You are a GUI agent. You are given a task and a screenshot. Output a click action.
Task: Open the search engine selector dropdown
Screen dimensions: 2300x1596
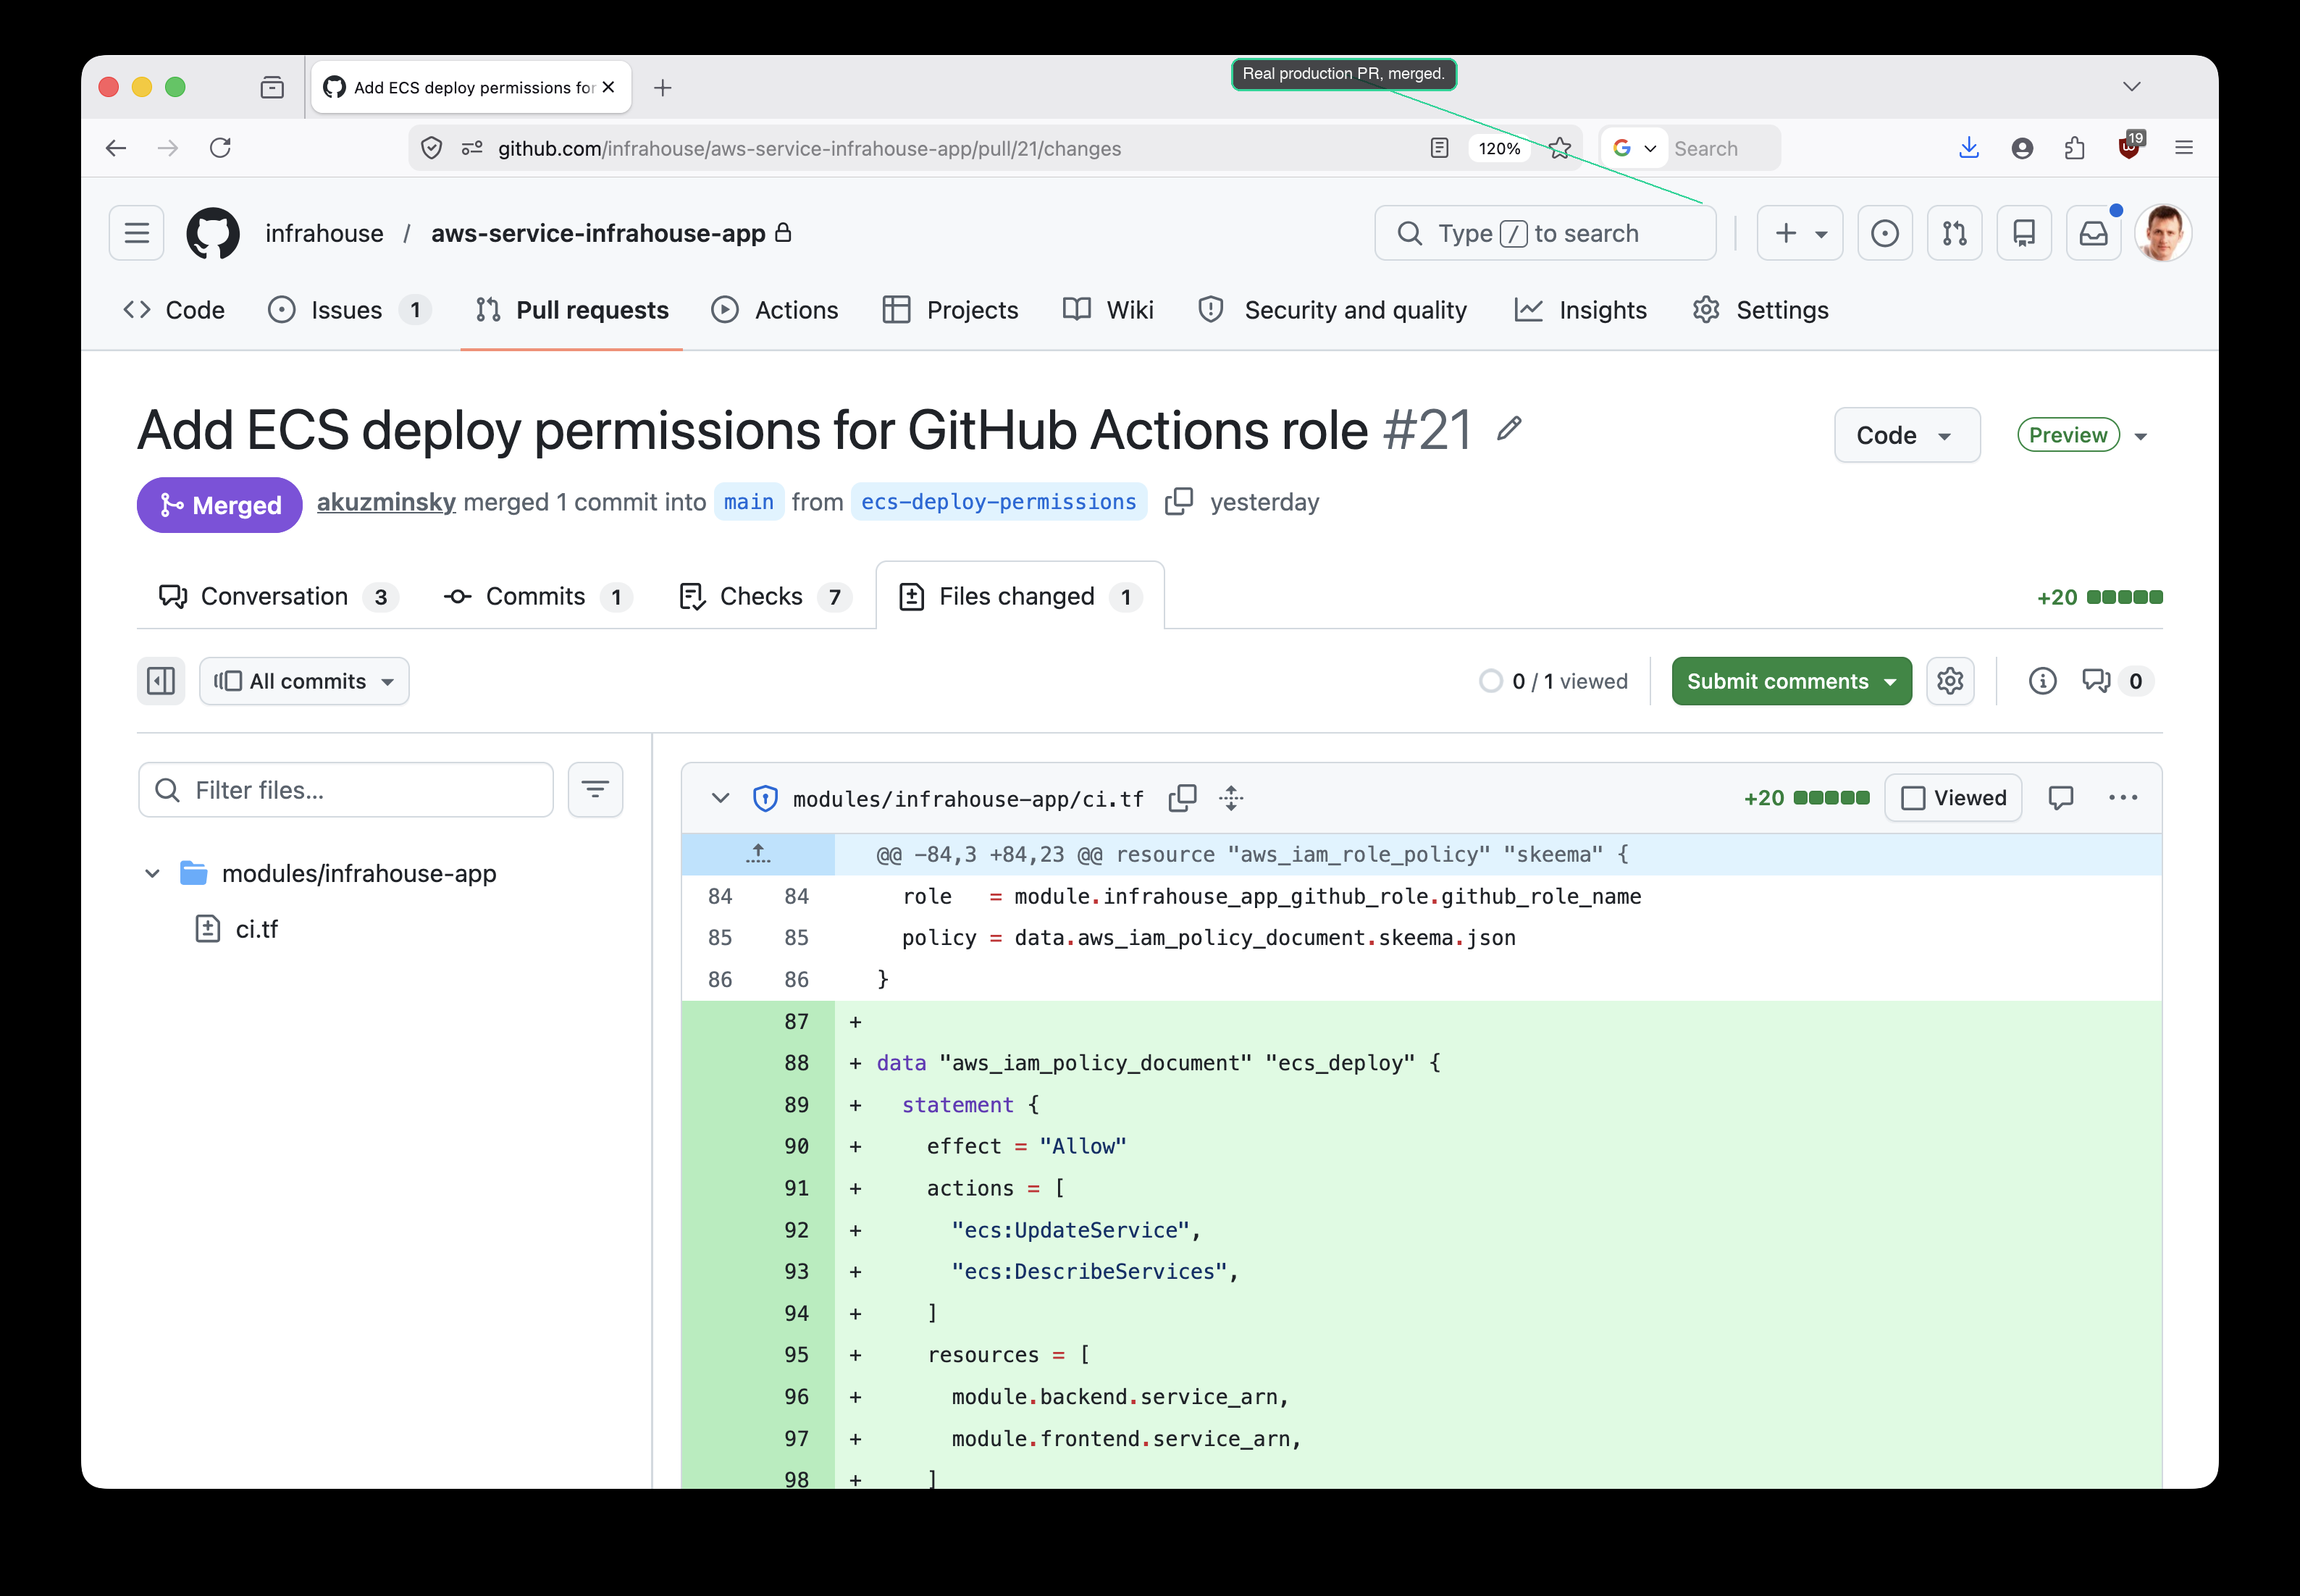coord(1634,148)
